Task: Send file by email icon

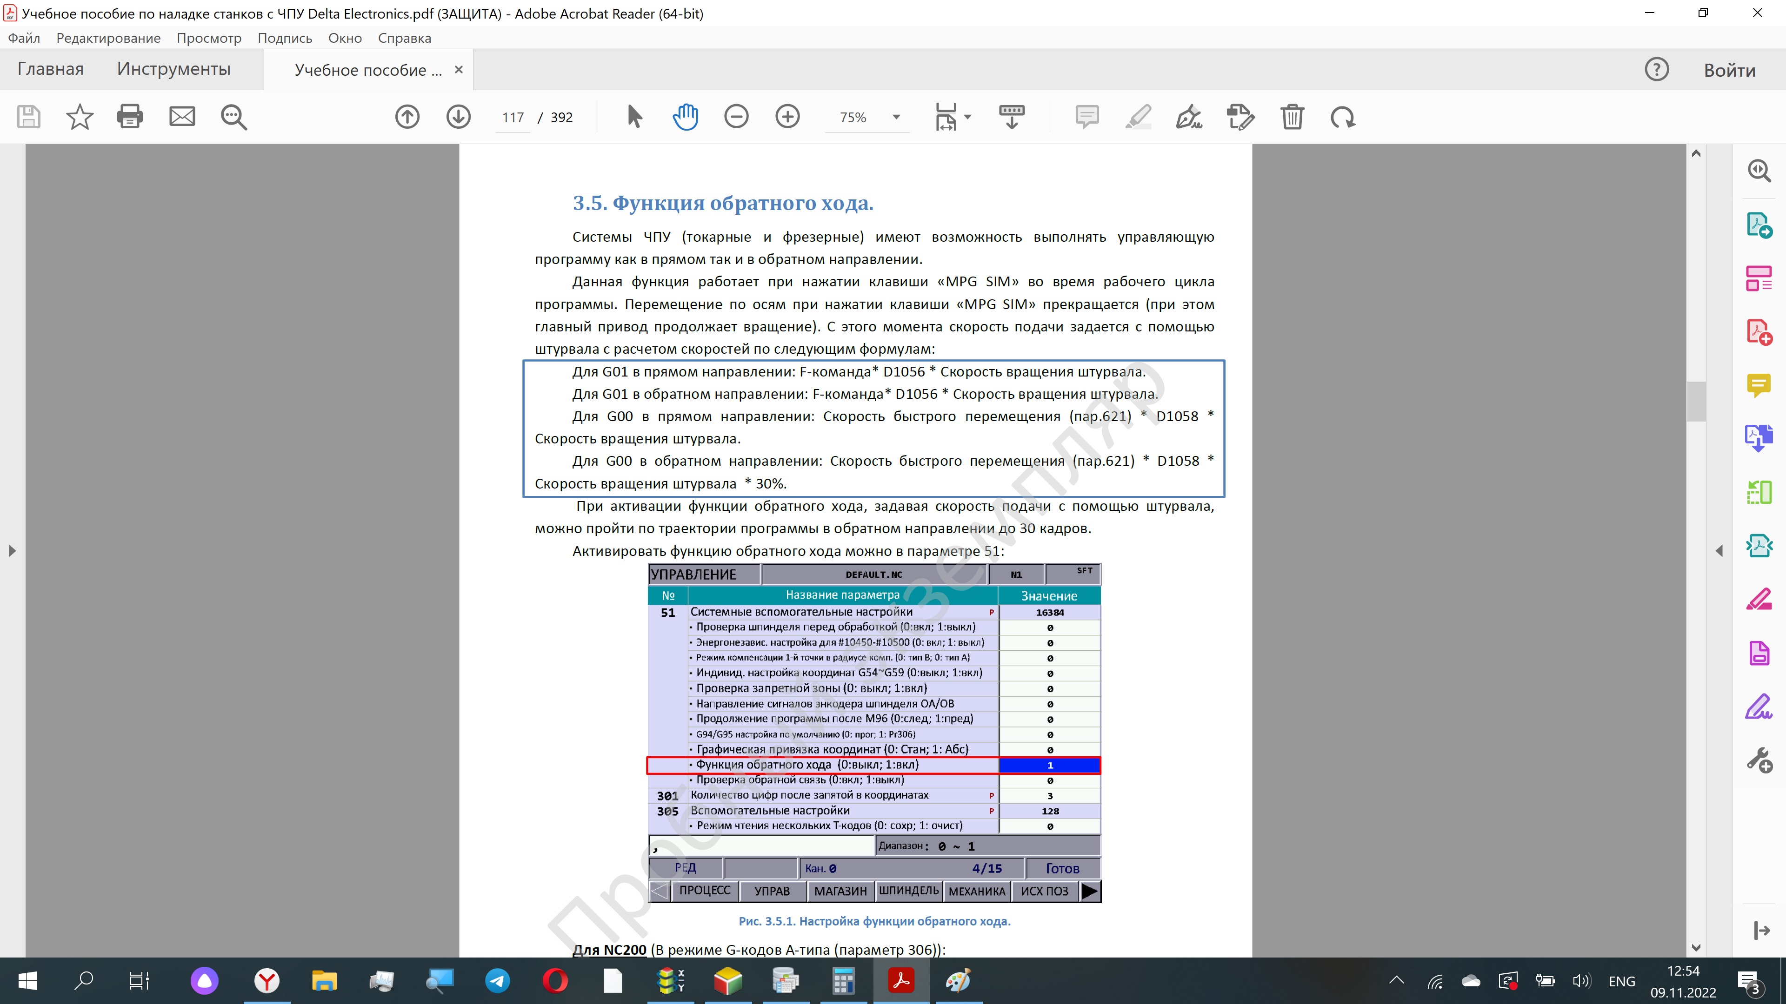Action: pyautogui.click(x=182, y=116)
